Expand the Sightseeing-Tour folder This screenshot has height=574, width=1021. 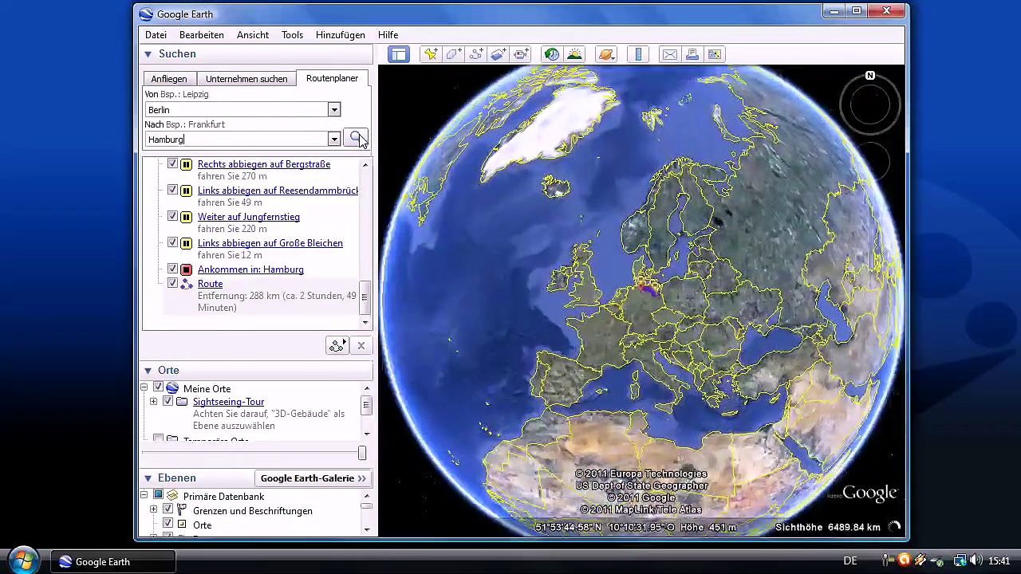click(153, 402)
